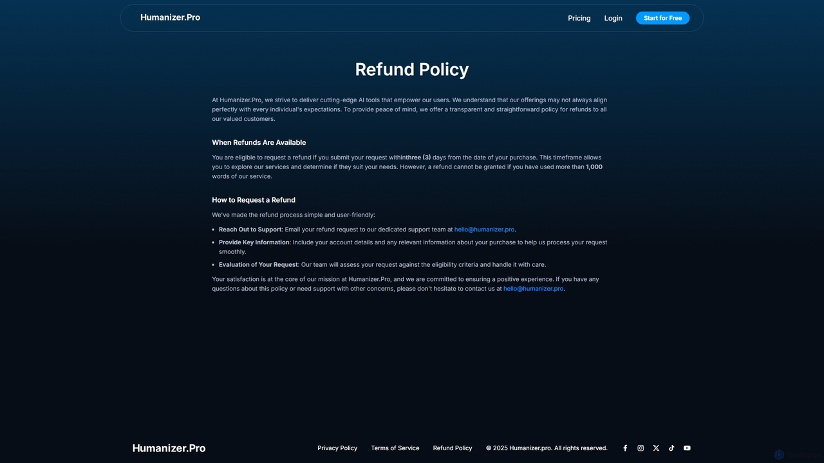This screenshot has height=463, width=824.
Task: Click hello@humanizer.pro link in closing paragraph
Action: [x=533, y=289]
